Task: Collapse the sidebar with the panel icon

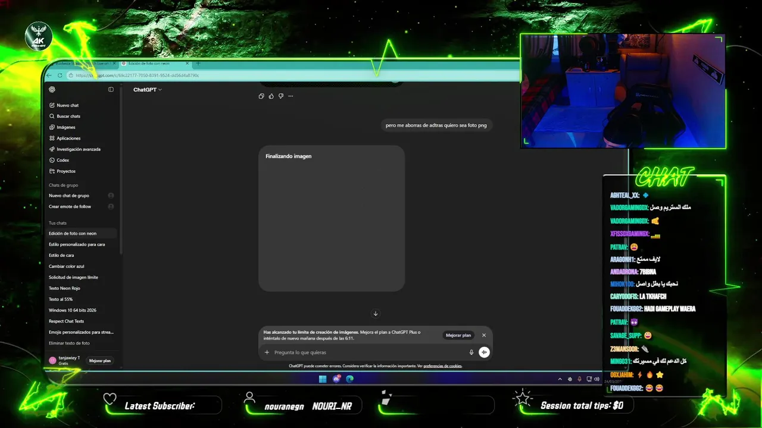Action: 111,90
